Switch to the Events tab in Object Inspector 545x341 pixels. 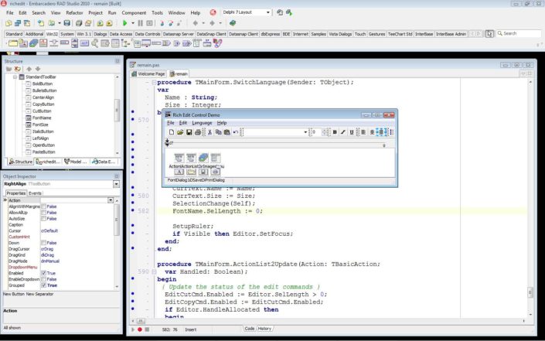coord(36,193)
